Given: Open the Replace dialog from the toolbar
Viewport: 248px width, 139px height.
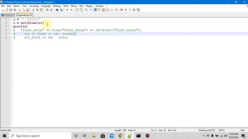Looking at the screenshot, I should [61, 10].
